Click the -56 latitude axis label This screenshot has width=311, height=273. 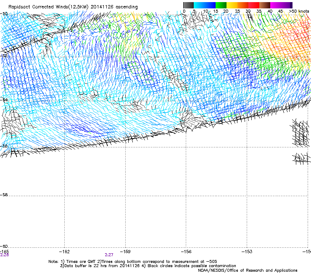(4, 146)
